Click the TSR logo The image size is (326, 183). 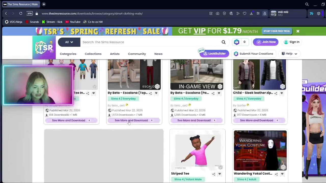tap(44, 48)
